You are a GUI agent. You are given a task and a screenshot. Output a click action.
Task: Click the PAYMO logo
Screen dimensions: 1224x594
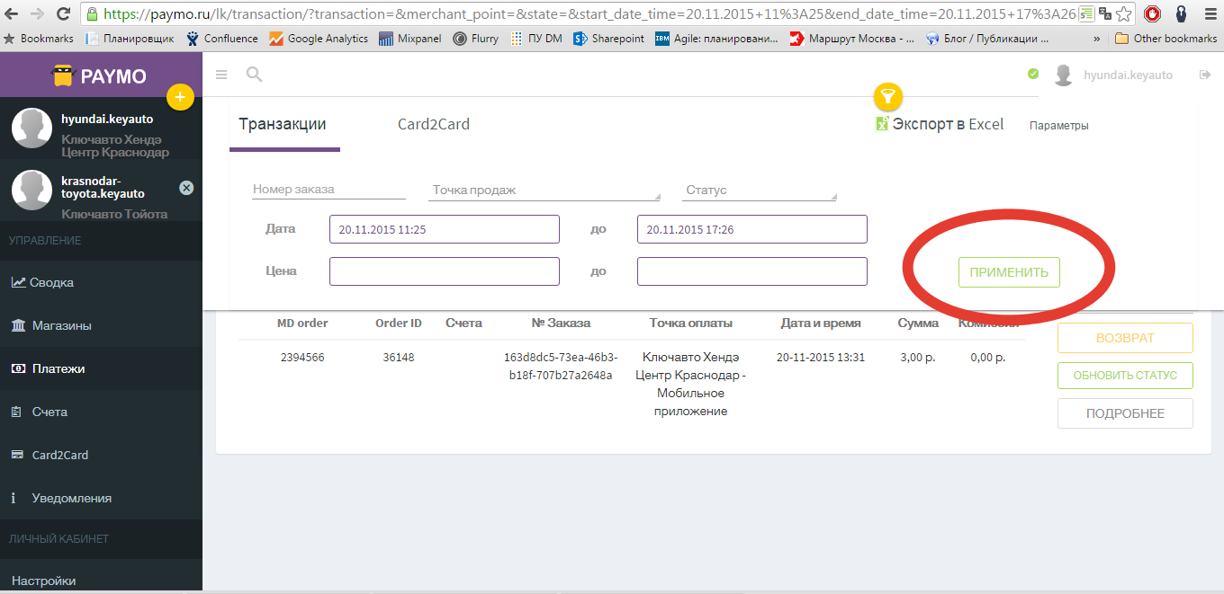(100, 75)
